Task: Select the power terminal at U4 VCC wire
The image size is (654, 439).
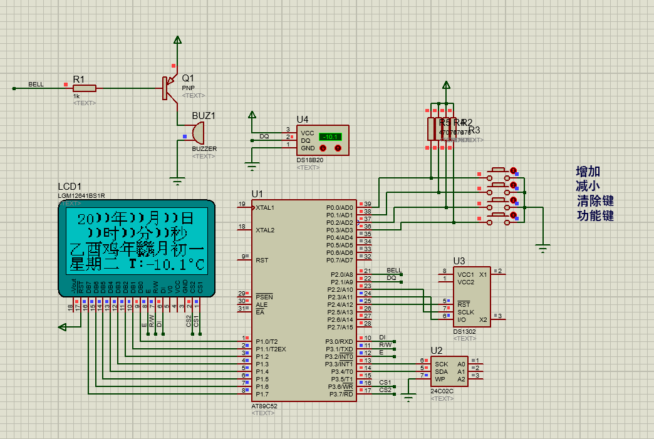Action: [x=252, y=115]
